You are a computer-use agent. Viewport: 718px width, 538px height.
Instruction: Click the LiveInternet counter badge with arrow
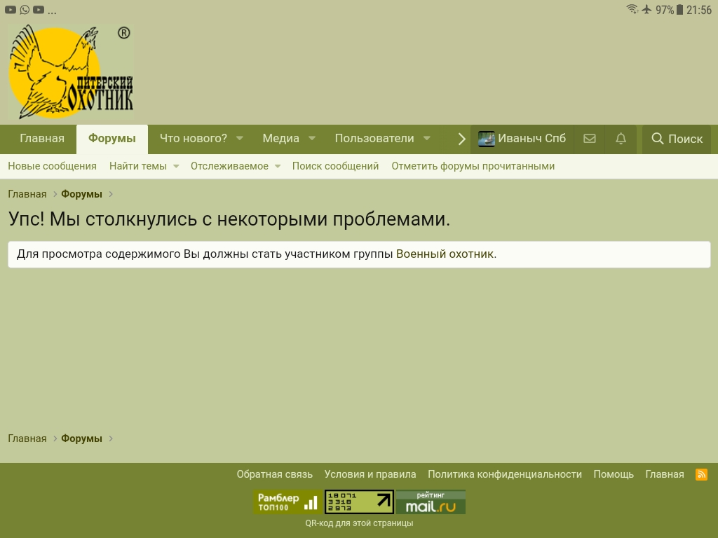click(359, 502)
